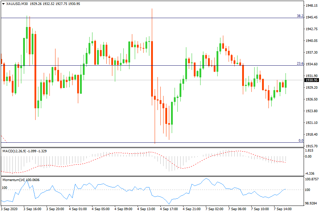Screen dimensions: 320x213
Task: Click the divider between chart and MACD panel
Action: [153, 147]
